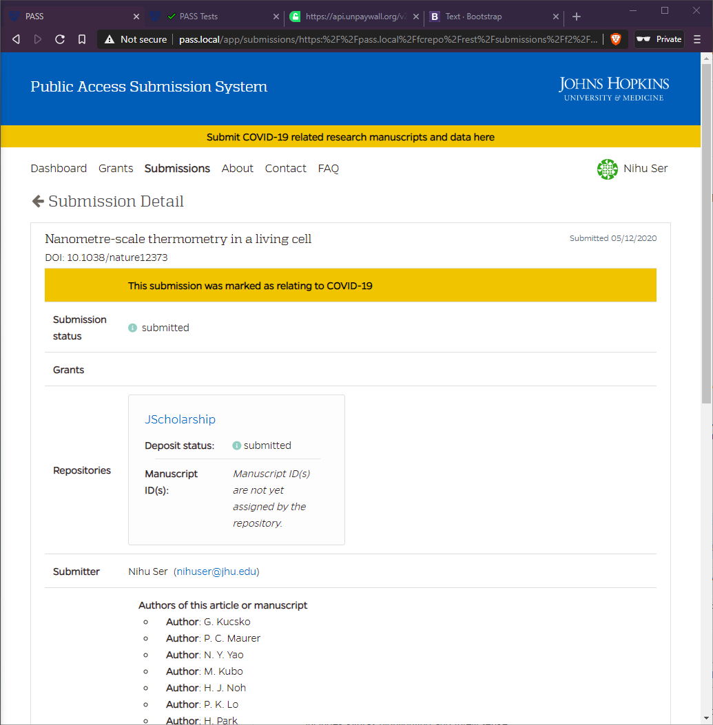Screen dimensions: 713x725
Task: Click Public Access Submission System title
Action: pos(149,87)
